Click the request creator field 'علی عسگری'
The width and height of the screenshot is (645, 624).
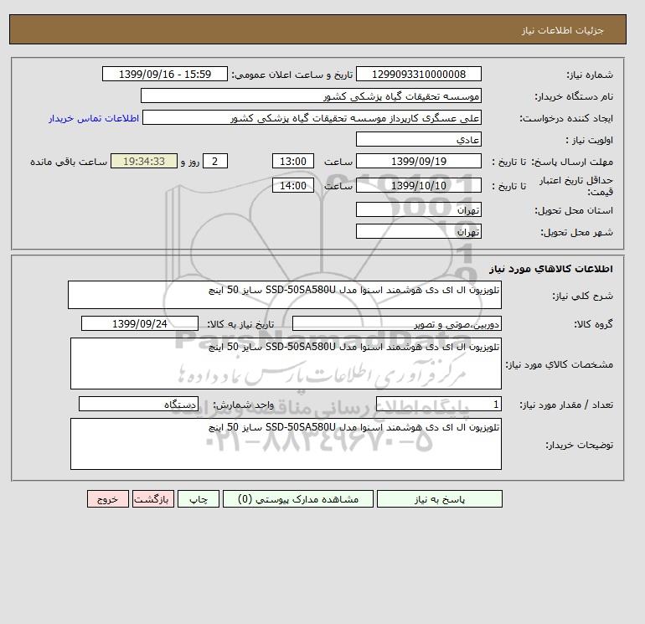pyautogui.click(x=312, y=117)
